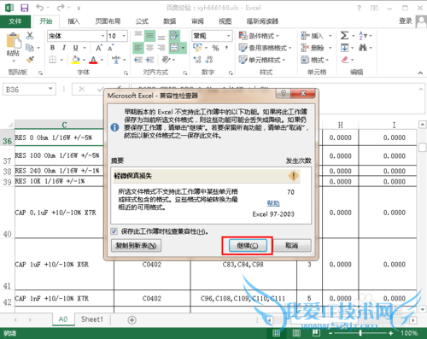The width and height of the screenshot is (427, 339).
Task: Open number format dropdown 常规
Action: (229, 36)
